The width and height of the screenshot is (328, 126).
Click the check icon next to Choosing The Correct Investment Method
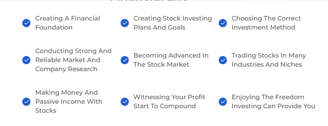pyautogui.click(x=223, y=23)
